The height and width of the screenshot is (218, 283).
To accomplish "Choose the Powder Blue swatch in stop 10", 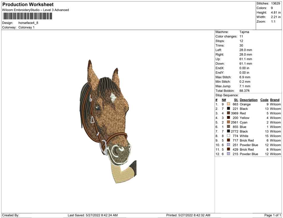I will coord(228,145).
